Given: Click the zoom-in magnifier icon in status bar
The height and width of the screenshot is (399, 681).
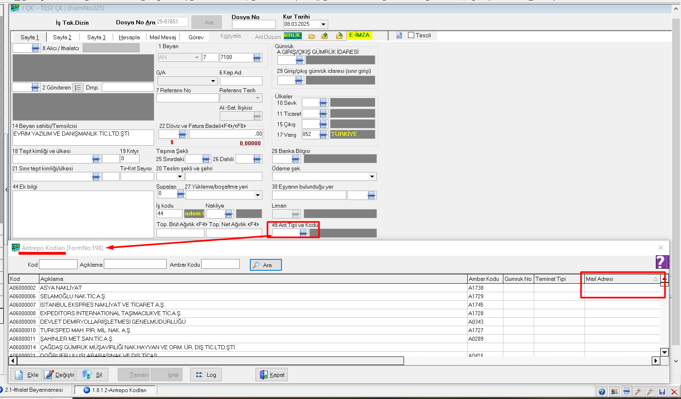Looking at the screenshot, I should pyautogui.click(x=638, y=391).
